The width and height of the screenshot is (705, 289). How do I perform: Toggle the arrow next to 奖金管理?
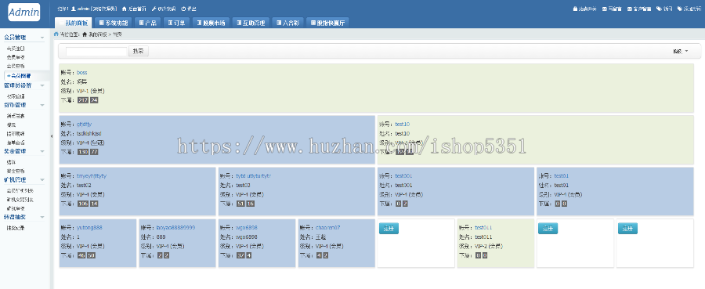[x=42, y=151]
